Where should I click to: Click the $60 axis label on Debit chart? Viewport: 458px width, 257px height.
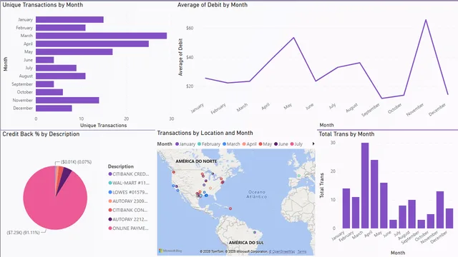(190, 28)
